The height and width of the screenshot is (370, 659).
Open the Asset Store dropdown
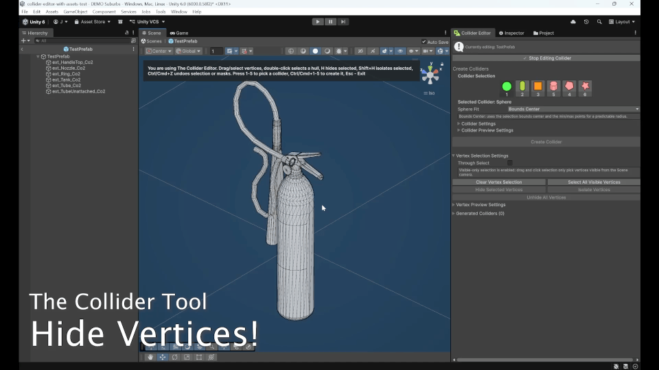(92, 22)
